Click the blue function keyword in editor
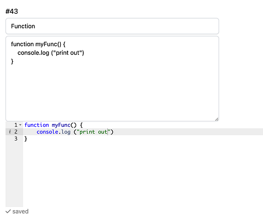Viewport: 263px width, 219px height. pyautogui.click(x=37, y=125)
